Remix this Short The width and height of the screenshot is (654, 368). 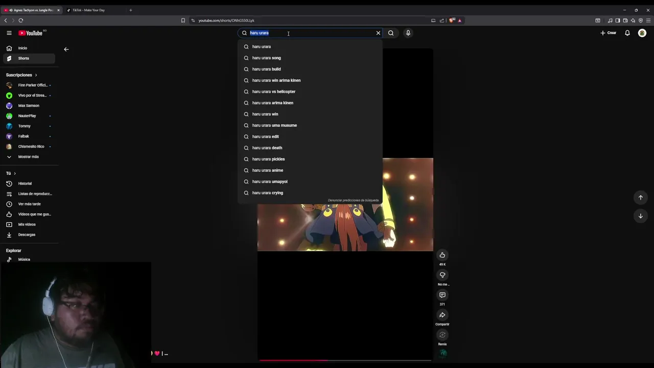pyautogui.click(x=442, y=335)
